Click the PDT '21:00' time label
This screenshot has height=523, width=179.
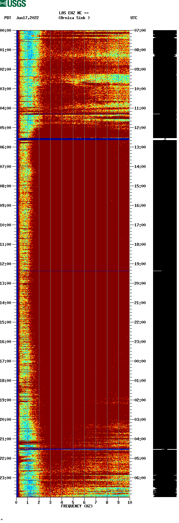pos(6,439)
